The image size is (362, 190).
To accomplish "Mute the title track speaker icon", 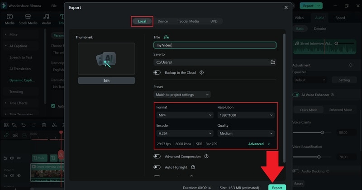I will coord(12,158).
